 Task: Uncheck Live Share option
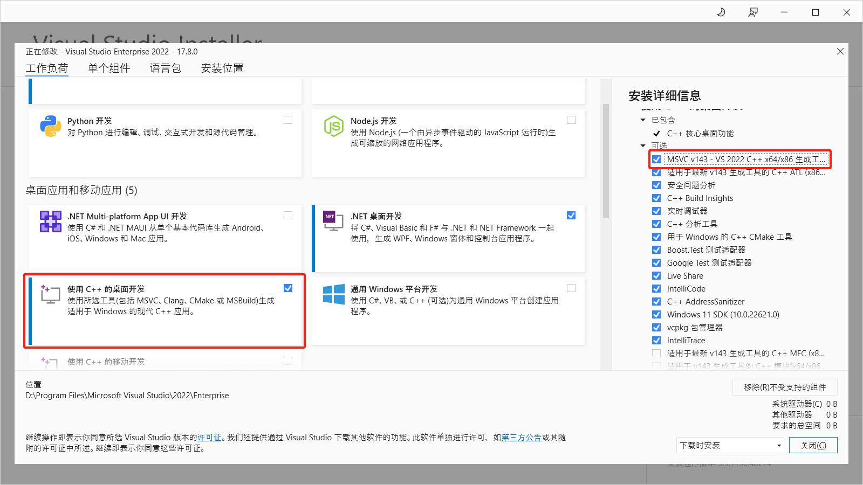point(656,276)
